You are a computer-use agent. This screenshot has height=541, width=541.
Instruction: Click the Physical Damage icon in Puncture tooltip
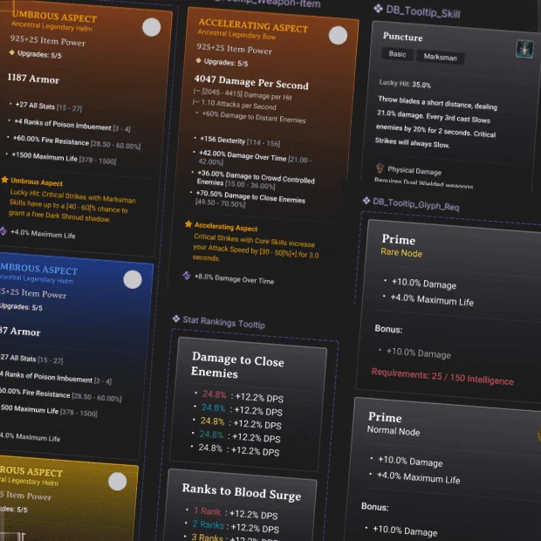[380, 168]
